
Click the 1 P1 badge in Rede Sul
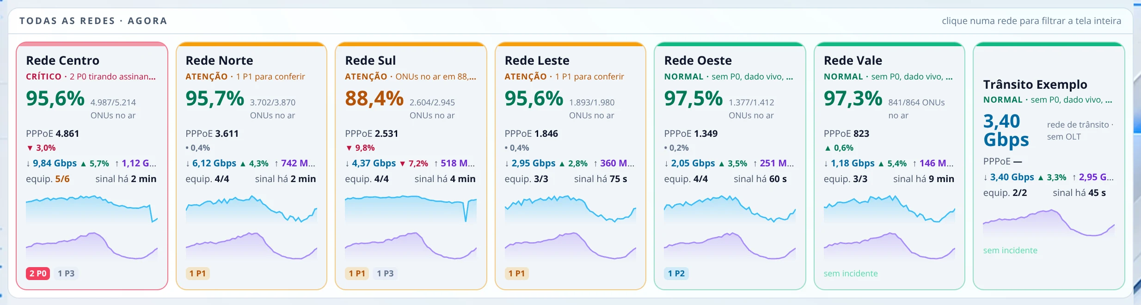(x=357, y=274)
